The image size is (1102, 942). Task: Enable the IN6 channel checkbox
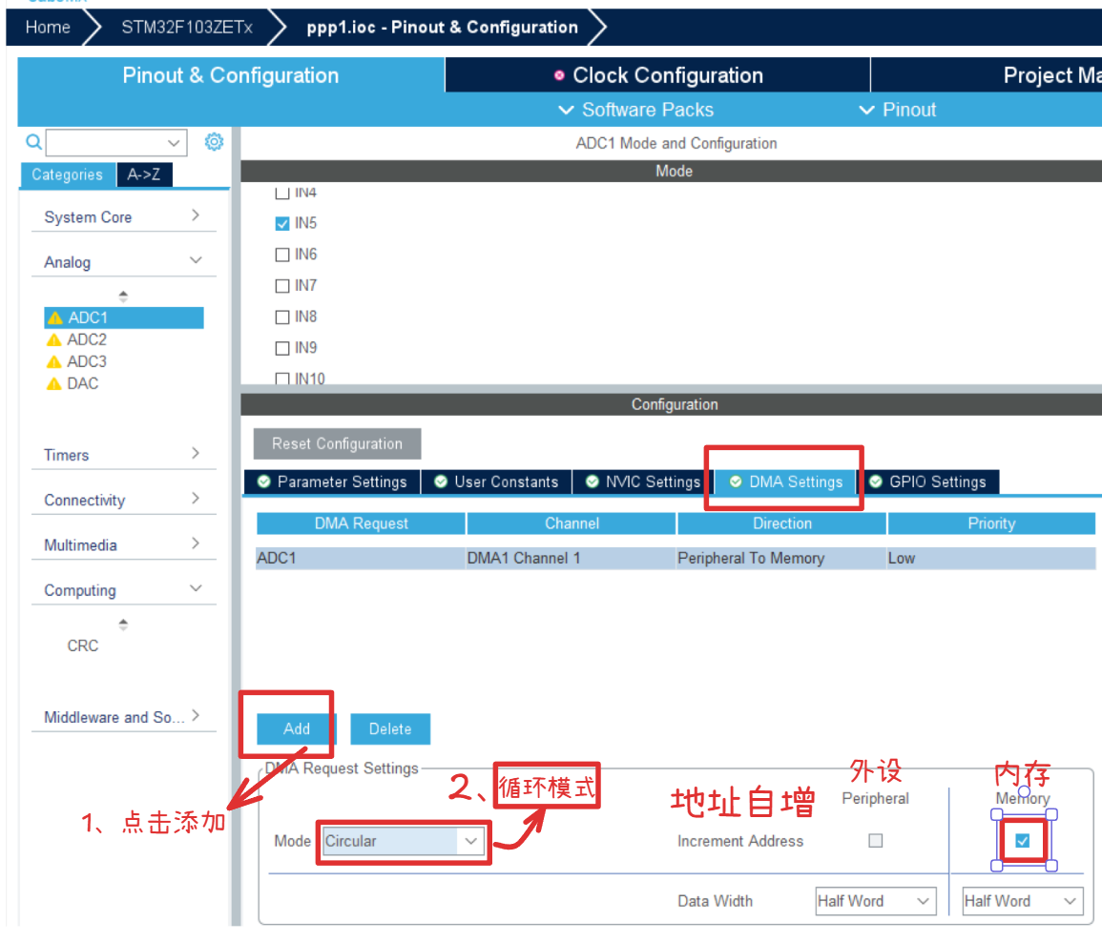[x=282, y=255]
